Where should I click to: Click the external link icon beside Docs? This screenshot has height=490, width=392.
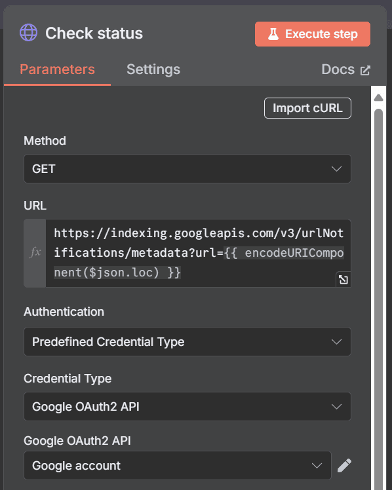tap(365, 70)
